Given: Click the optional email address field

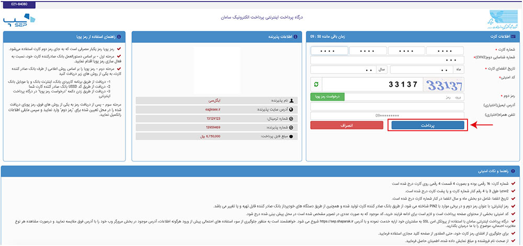Looking at the screenshot, I should (x=387, y=106).
